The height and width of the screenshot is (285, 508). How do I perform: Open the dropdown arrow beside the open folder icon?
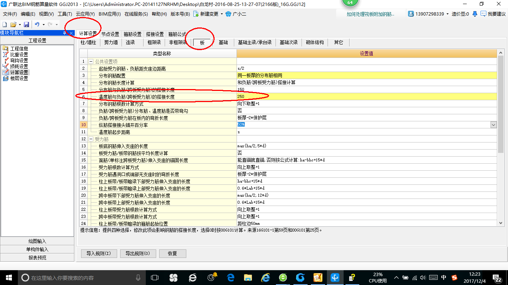point(19,24)
